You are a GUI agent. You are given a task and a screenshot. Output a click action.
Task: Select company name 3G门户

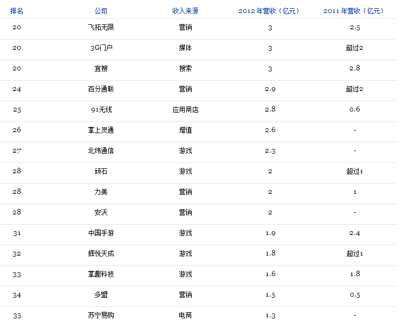tap(101, 48)
